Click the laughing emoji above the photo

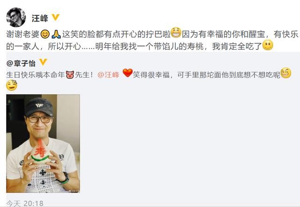tap(12, 85)
